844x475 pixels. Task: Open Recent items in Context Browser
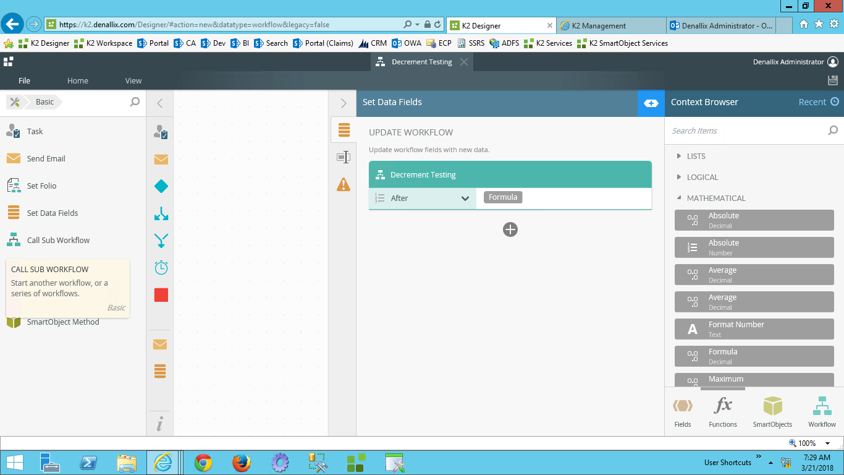coord(819,102)
